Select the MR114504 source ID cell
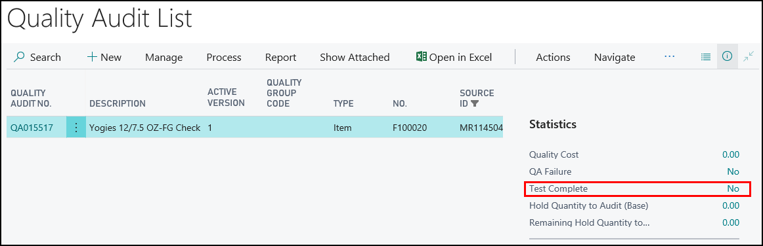Image resolution: width=763 pixels, height=246 pixels. 481,128
